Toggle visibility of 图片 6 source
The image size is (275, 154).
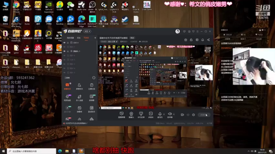tap(64, 55)
